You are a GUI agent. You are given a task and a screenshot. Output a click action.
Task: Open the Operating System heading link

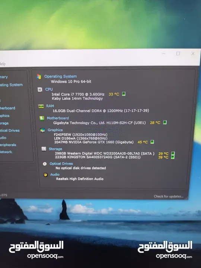point(61,76)
